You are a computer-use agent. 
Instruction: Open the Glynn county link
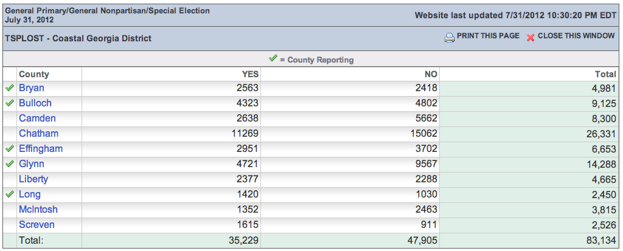(x=32, y=164)
